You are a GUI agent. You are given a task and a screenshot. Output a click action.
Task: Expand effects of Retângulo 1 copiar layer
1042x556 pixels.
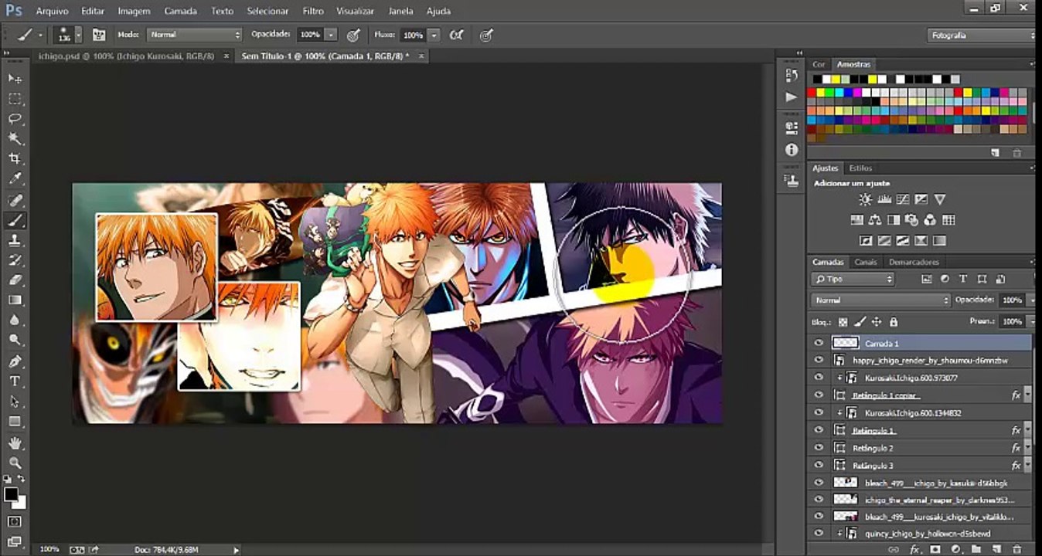[1027, 395]
